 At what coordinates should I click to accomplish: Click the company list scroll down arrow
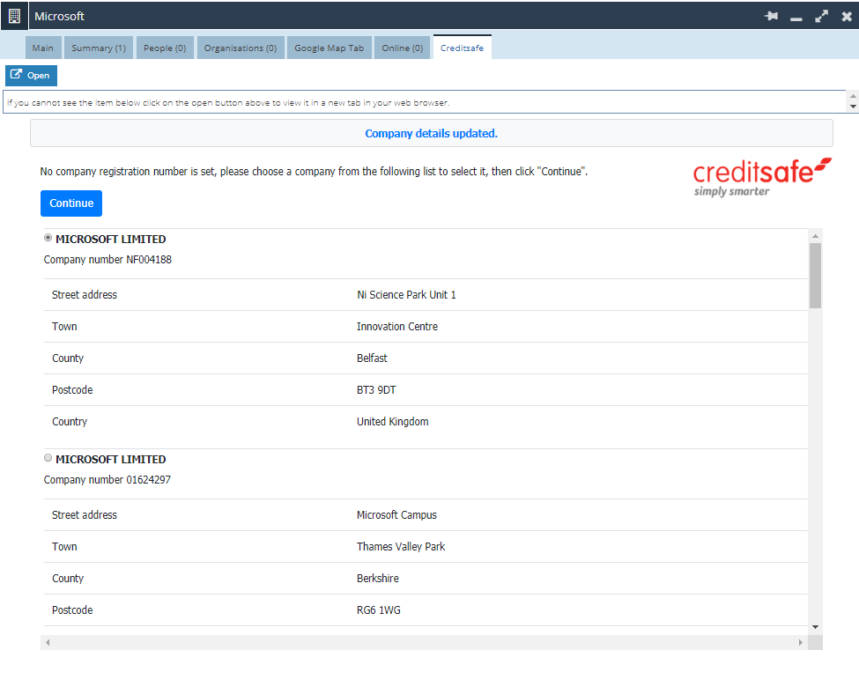click(815, 627)
